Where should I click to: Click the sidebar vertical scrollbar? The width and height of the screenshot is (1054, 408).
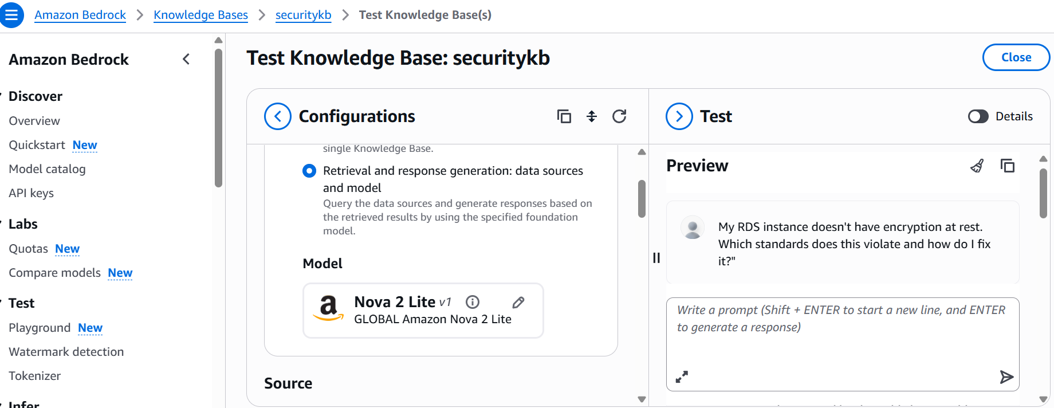218,117
